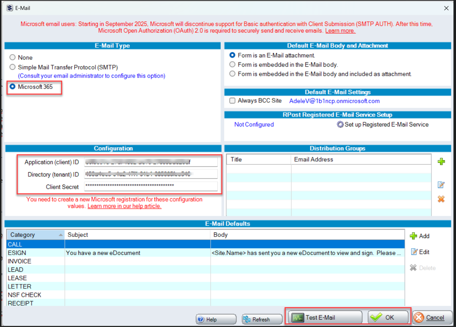Choose Simple Mail Transfer Protocol (SMTP)
Image resolution: width=456 pixels, height=327 pixels.
pos(64,67)
